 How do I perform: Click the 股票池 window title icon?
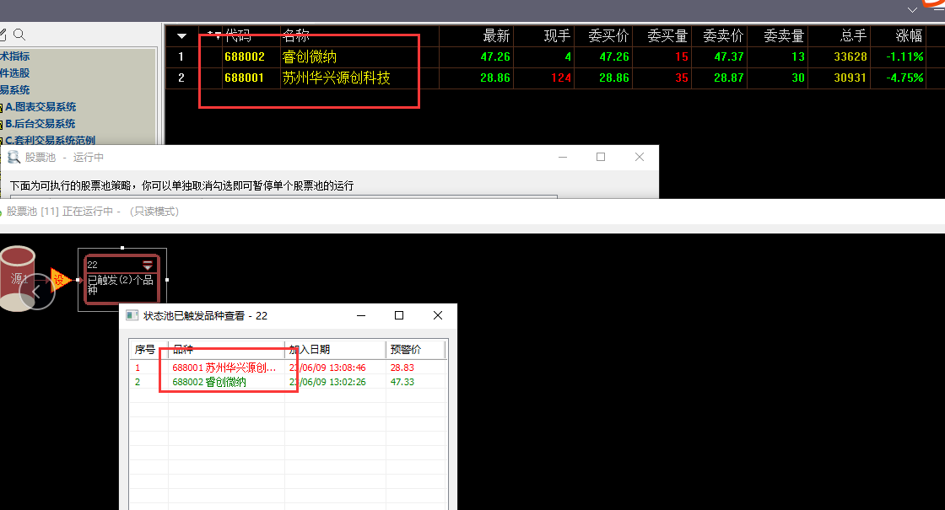pos(13,157)
